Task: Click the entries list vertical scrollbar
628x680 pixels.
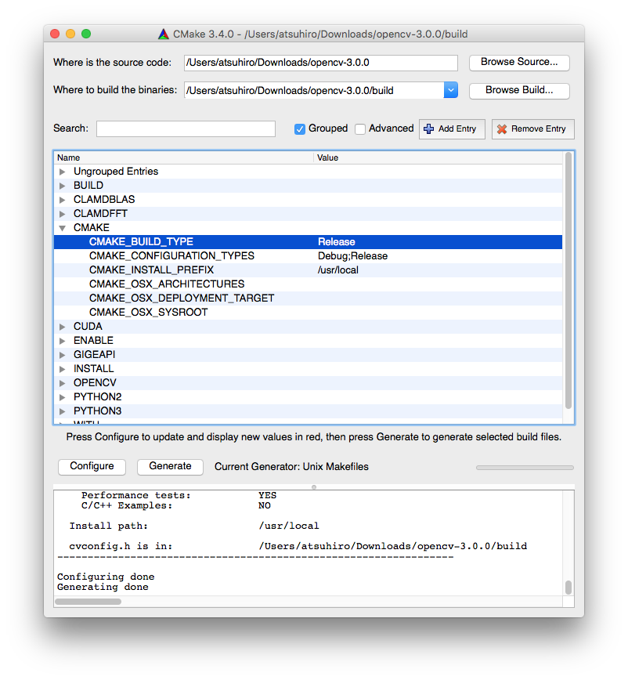Action: pos(568,280)
